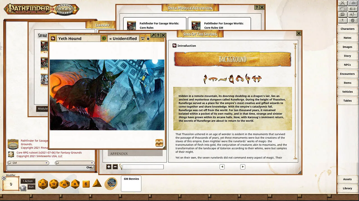Click Yeth Hound record link icon
The height and width of the screenshot is (201, 359).
pos(53,38)
